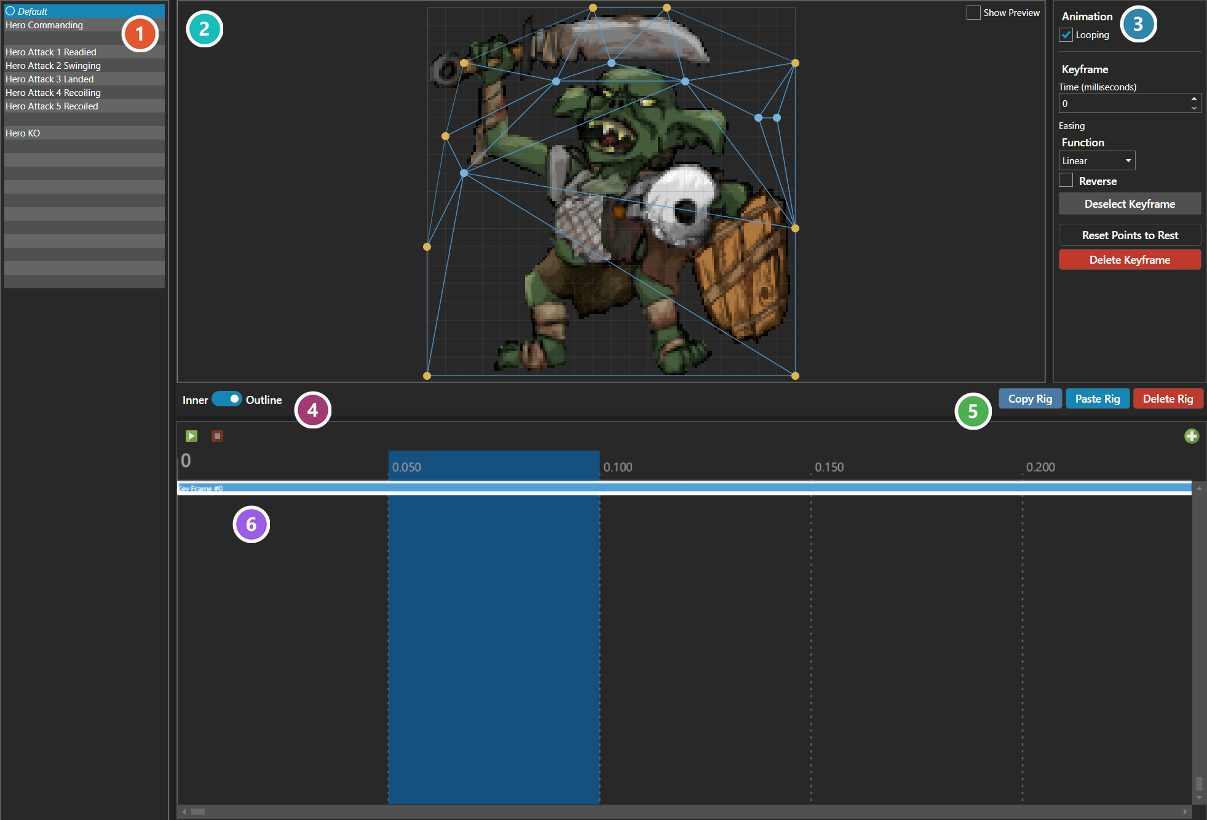This screenshot has height=820, width=1207.
Task: Click the 0.100 timeline time marker
Action: pyautogui.click(x=617, y=467)
